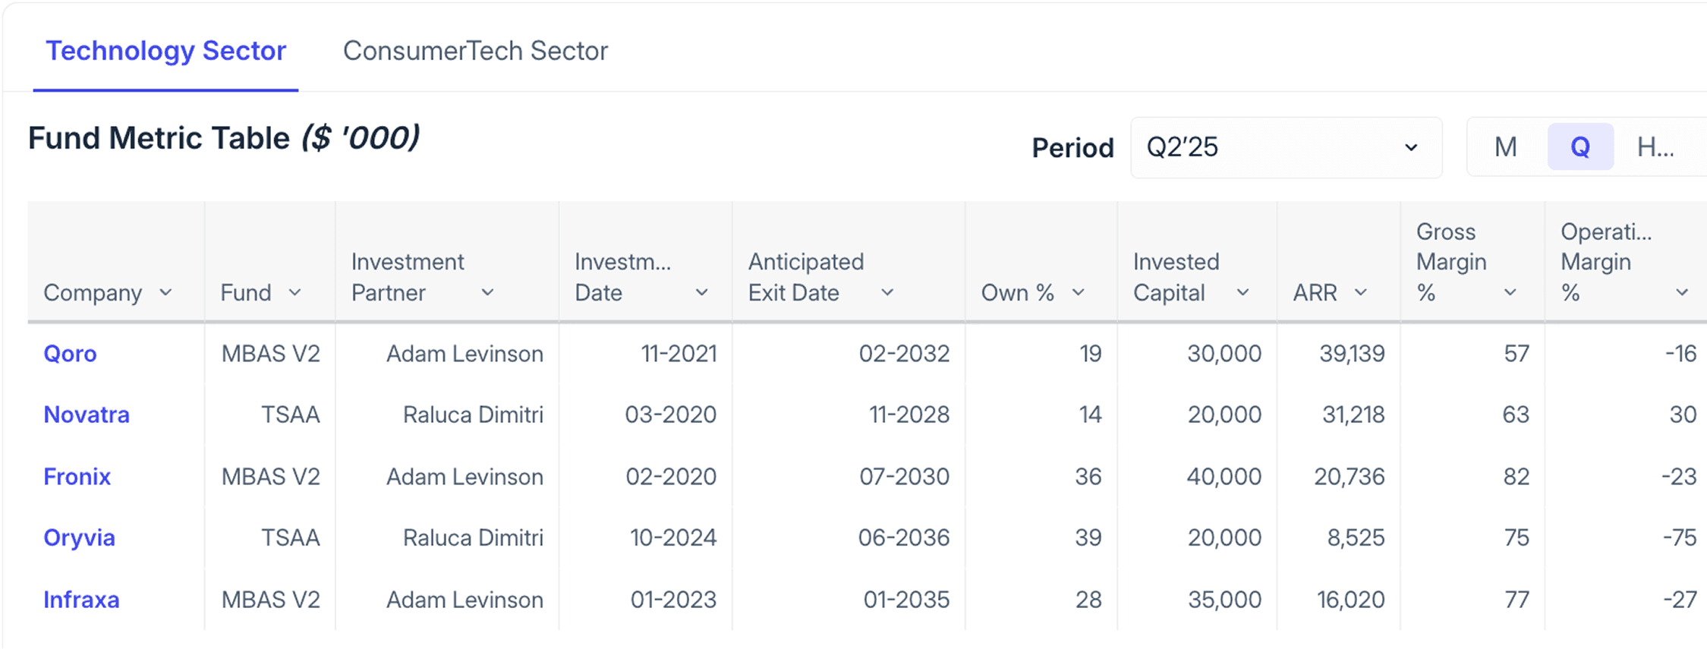Click the Own % column chevron
This screenshot has height=649, width=1707.
pyautogui.click(x=1078, y=292)
